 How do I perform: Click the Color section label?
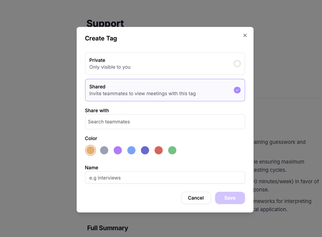tap(91, 138)
